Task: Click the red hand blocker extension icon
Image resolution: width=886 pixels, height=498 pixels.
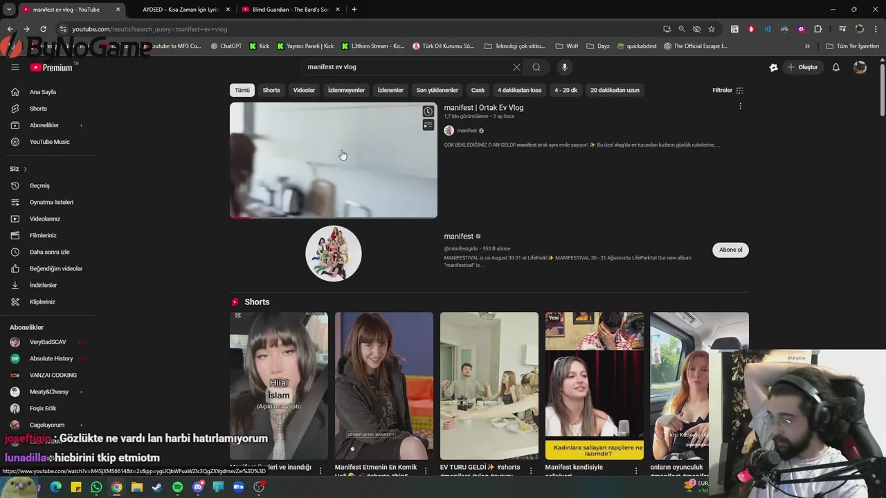Action: [x=751, y=29]
